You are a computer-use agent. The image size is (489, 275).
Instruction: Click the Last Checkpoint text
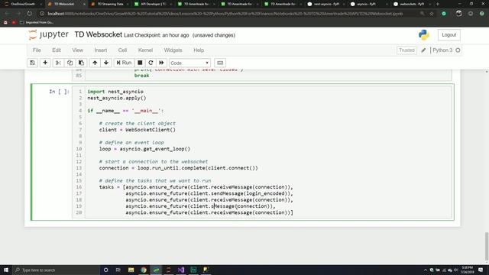(156, 35)
